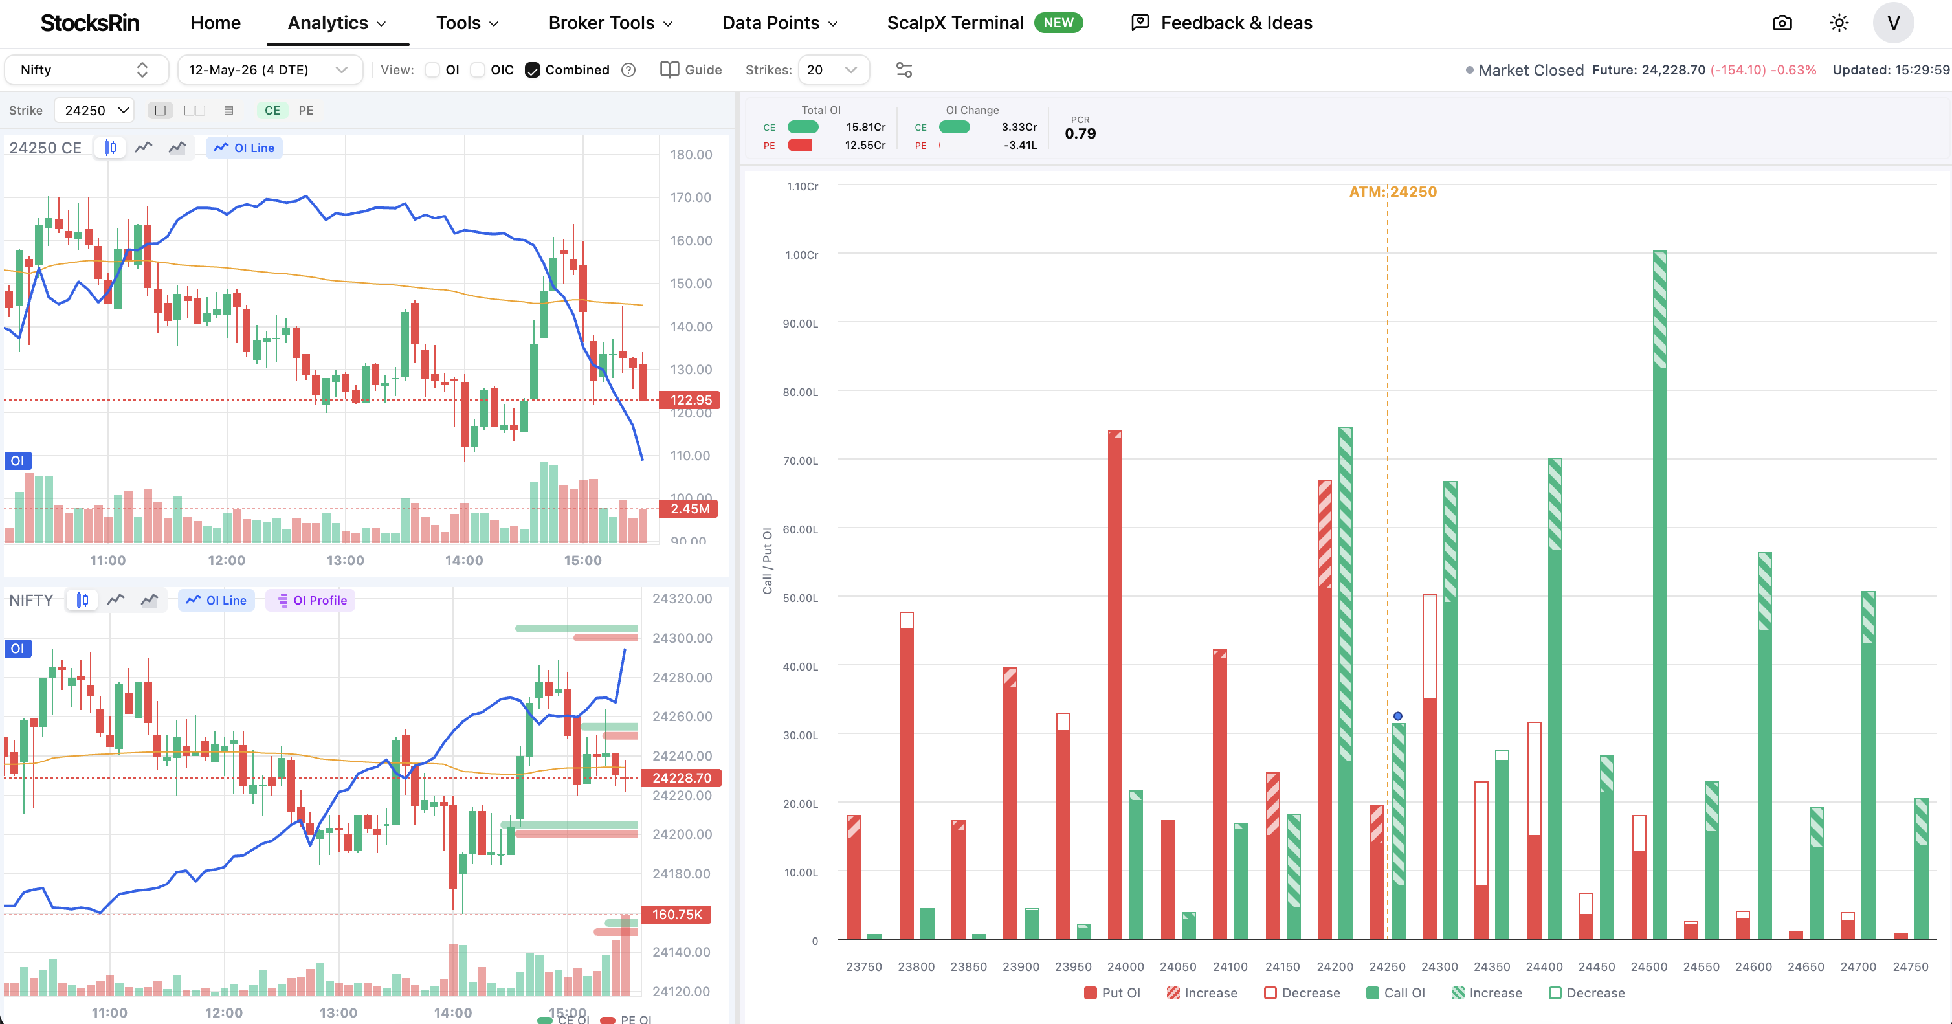This screenshot has height=1024, width=1952.
Task: Click the help question mark icon
Action: (x=628, y=70)
